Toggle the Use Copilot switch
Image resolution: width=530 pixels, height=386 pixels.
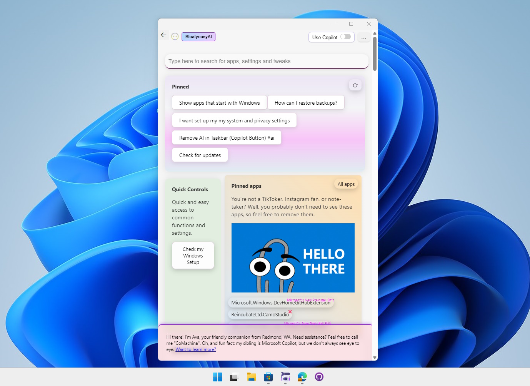point(345,37)
